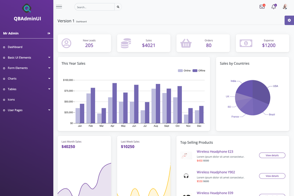The width and height of the screenshot is (294, 196).
Task: Click the Mr Admin username
Action: pos(11,33)
